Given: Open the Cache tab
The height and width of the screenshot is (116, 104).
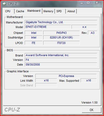Looking at the screenshot, I should pos(20,11).
